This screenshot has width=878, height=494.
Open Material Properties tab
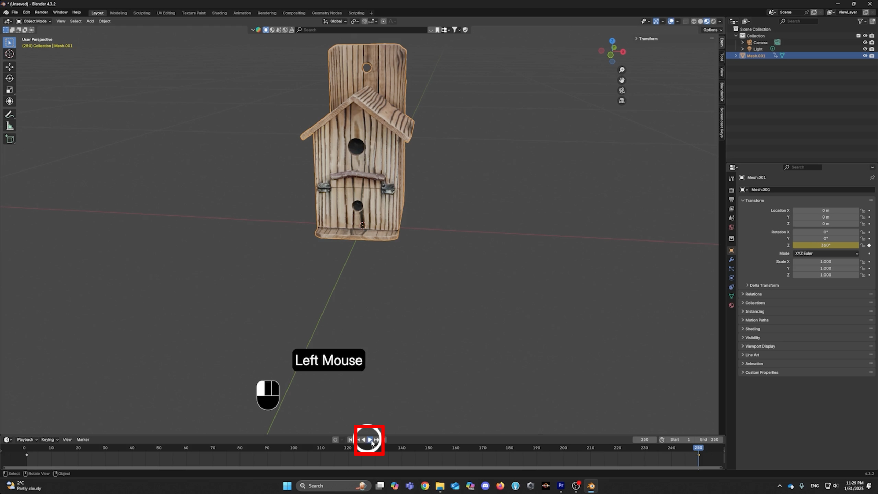click(x=731, y=305)
